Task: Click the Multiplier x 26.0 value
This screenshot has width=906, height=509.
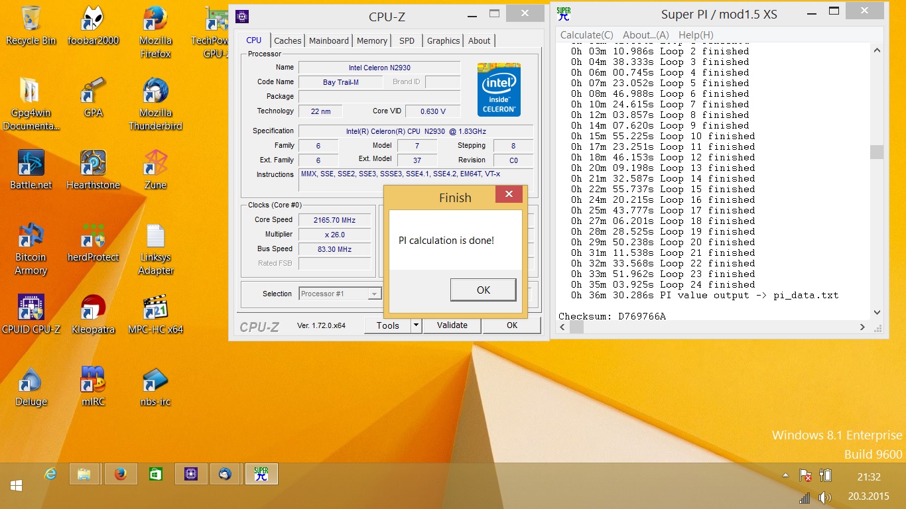Action: click(335, 235)
